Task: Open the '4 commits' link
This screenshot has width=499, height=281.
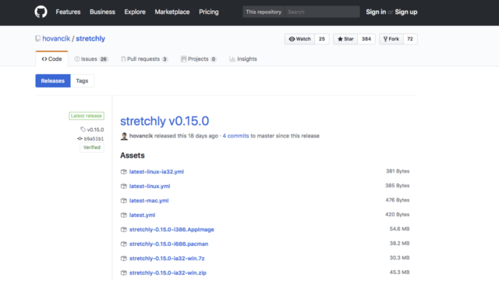Action: coord(235,136)
